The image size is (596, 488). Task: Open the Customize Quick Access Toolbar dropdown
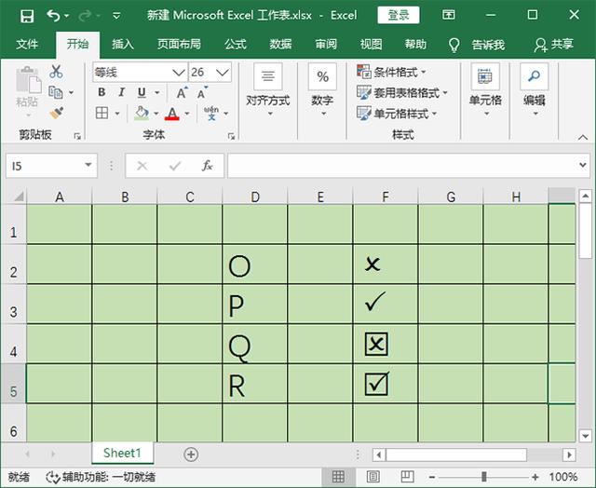(x=116, y=16)
